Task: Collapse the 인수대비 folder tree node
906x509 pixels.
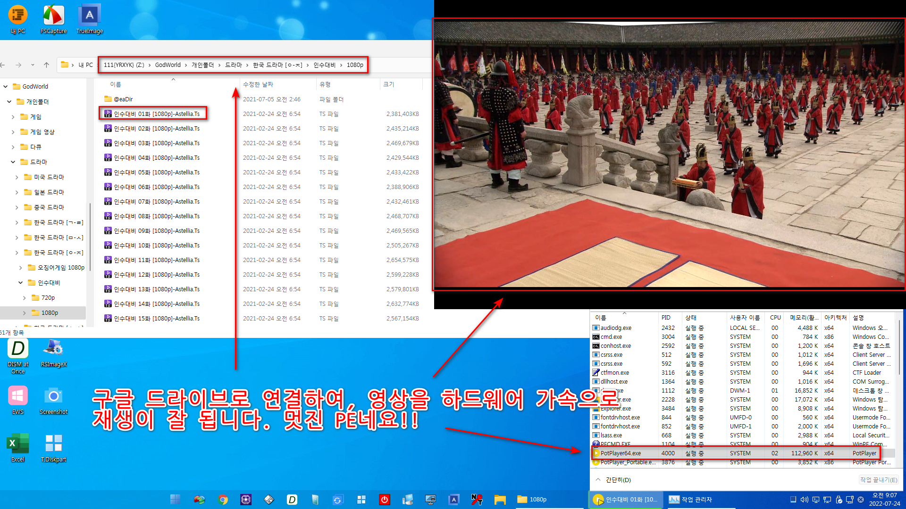Action: pyautogui.click(x=21, y=283)
